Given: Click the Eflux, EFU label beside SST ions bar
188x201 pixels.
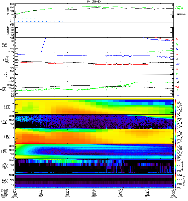Looking at the screenshot, I should click(x=181, y=107).
